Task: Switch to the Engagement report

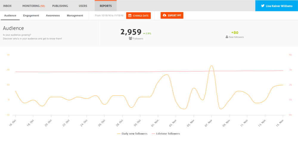Action: (31, 16)
